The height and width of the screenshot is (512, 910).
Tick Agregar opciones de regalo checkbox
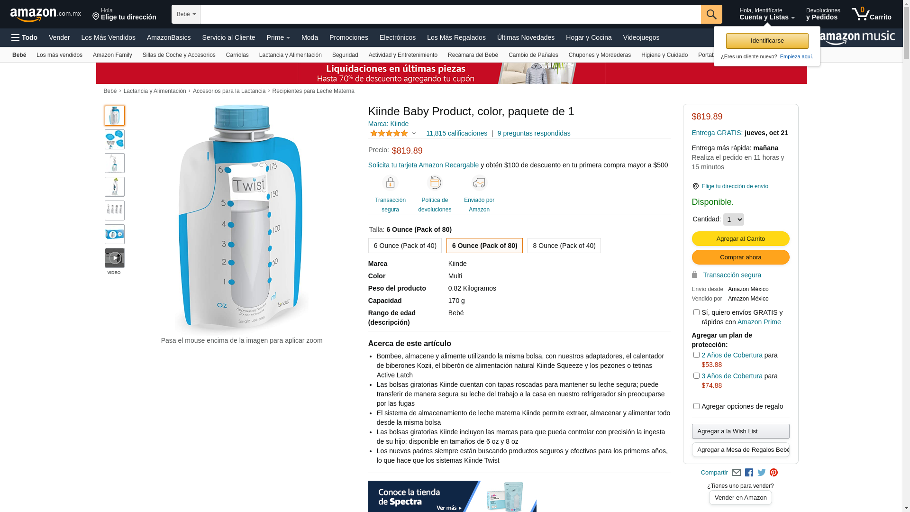[x=696, y=406]
